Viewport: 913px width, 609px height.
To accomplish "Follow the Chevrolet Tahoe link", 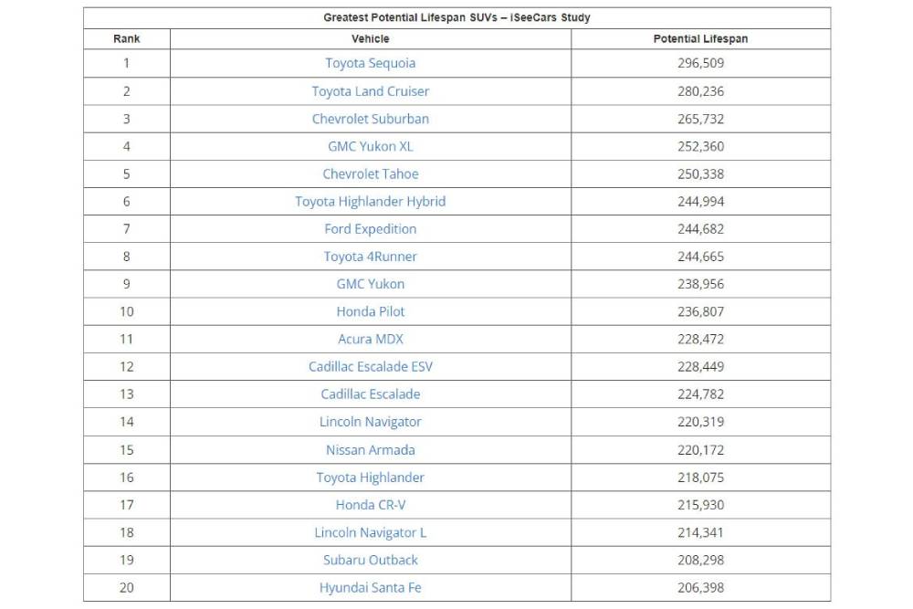I will tap(370, 173).
